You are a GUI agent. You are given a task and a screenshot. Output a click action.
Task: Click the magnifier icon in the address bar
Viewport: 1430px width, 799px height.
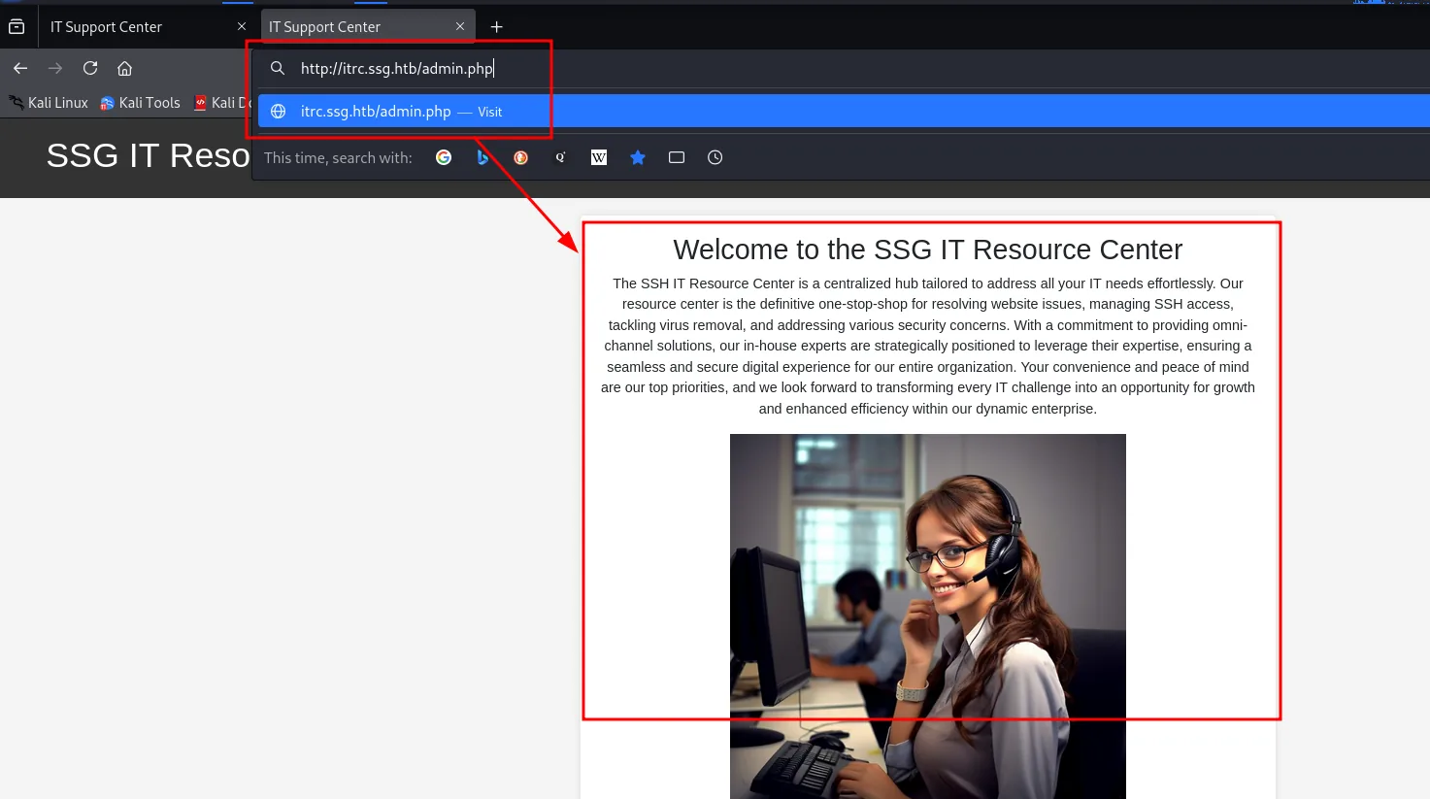point(278,68)
